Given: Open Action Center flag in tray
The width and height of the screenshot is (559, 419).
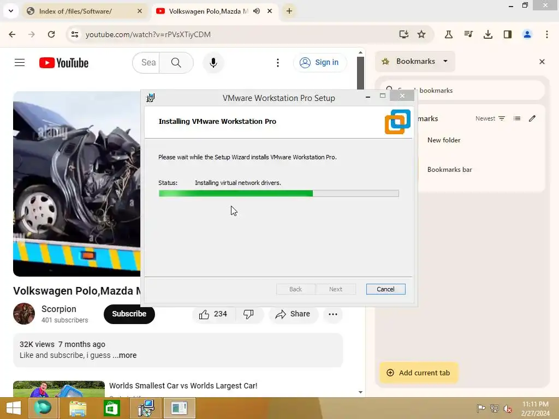Looking at the screenshot, I should tap(481, 408).
